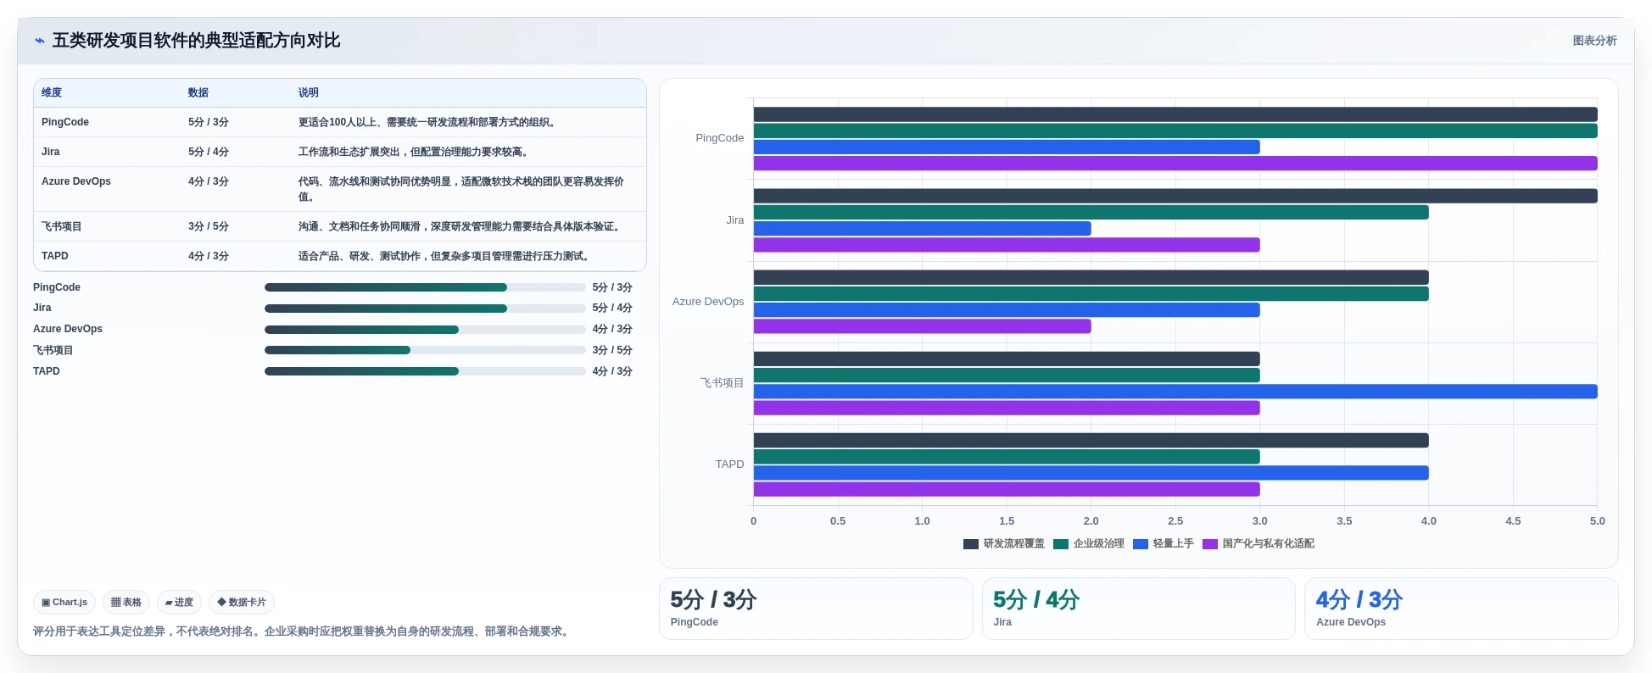Click 飞书项目 in the table's first column

point(62,226)
